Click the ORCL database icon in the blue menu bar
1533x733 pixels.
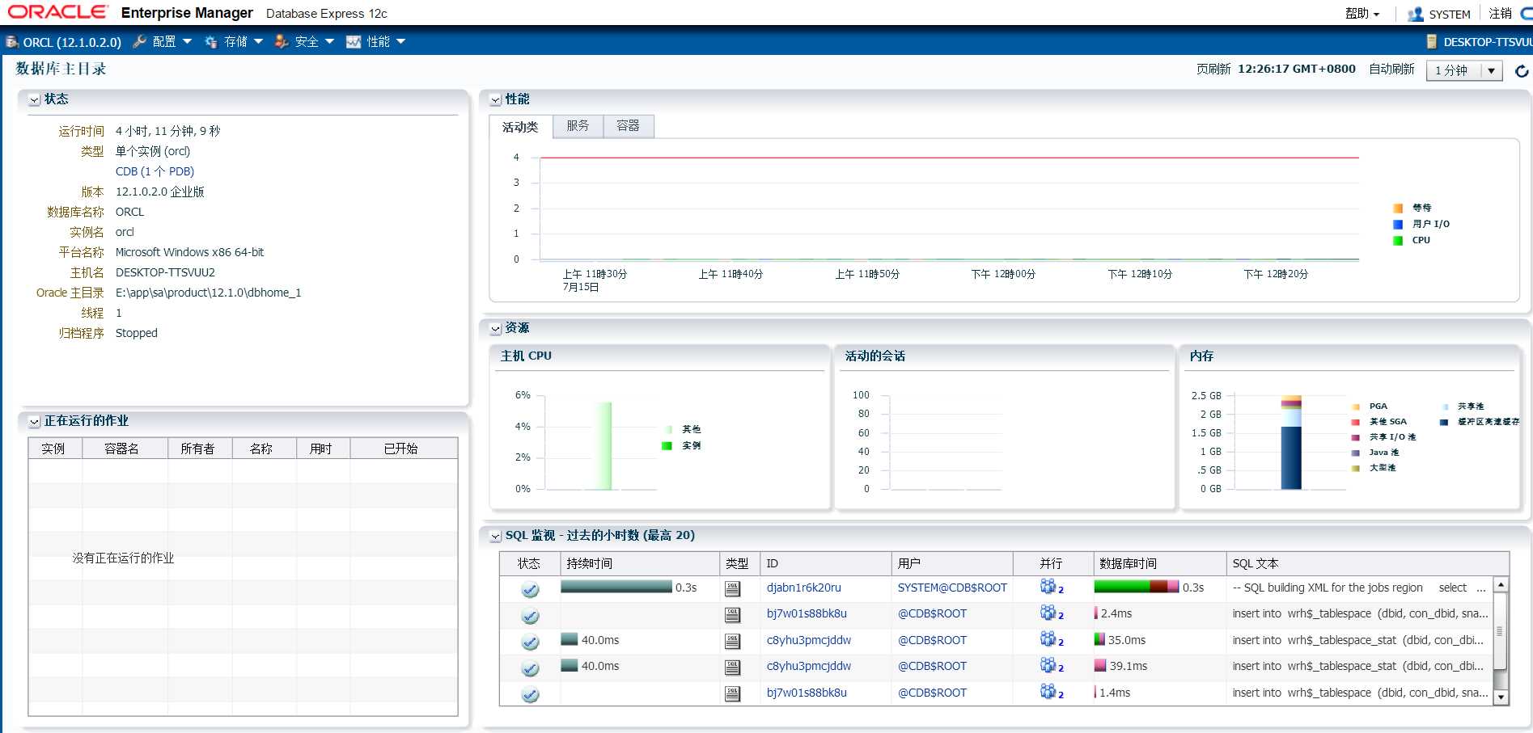coord(12,41)
